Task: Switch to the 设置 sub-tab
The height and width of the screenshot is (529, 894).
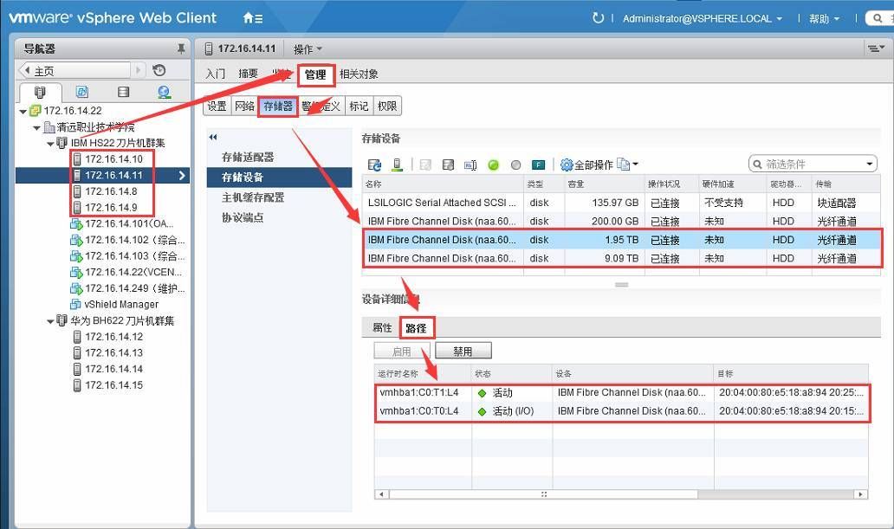Action: 217,106
